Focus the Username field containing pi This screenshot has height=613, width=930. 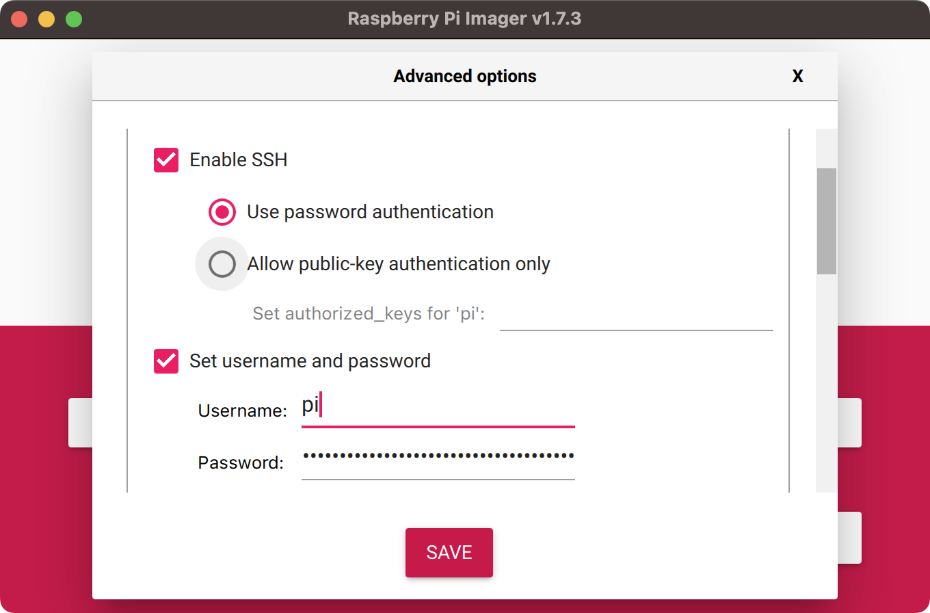point(438,409)
